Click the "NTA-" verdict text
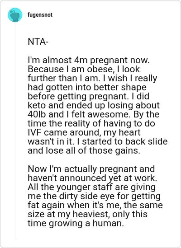181x248 pixels. tap(38, 42)
